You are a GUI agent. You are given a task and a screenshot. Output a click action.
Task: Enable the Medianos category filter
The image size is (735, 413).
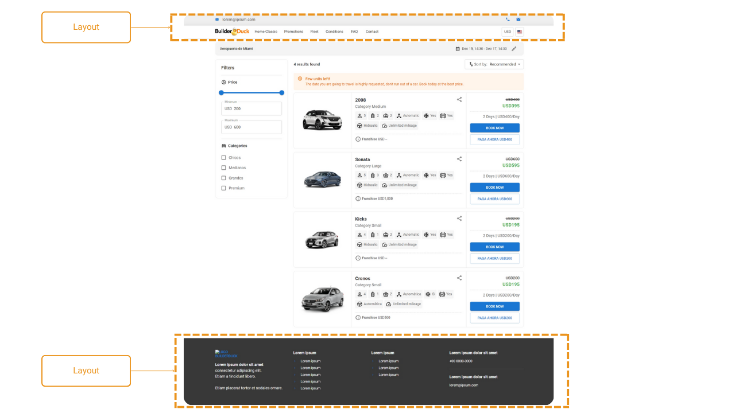click(224, 168)
